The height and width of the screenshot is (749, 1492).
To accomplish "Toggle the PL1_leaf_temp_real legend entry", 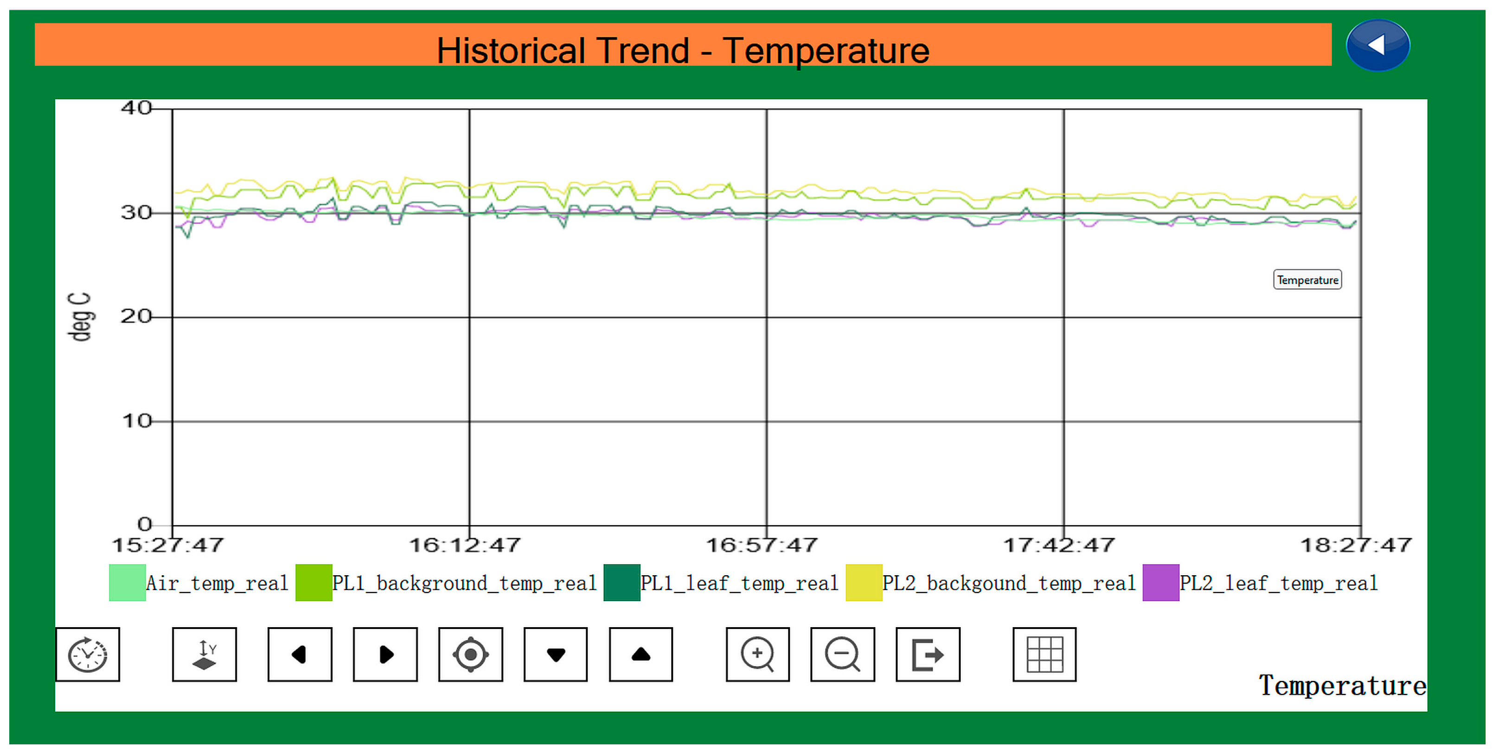I will tap(738, 583).
